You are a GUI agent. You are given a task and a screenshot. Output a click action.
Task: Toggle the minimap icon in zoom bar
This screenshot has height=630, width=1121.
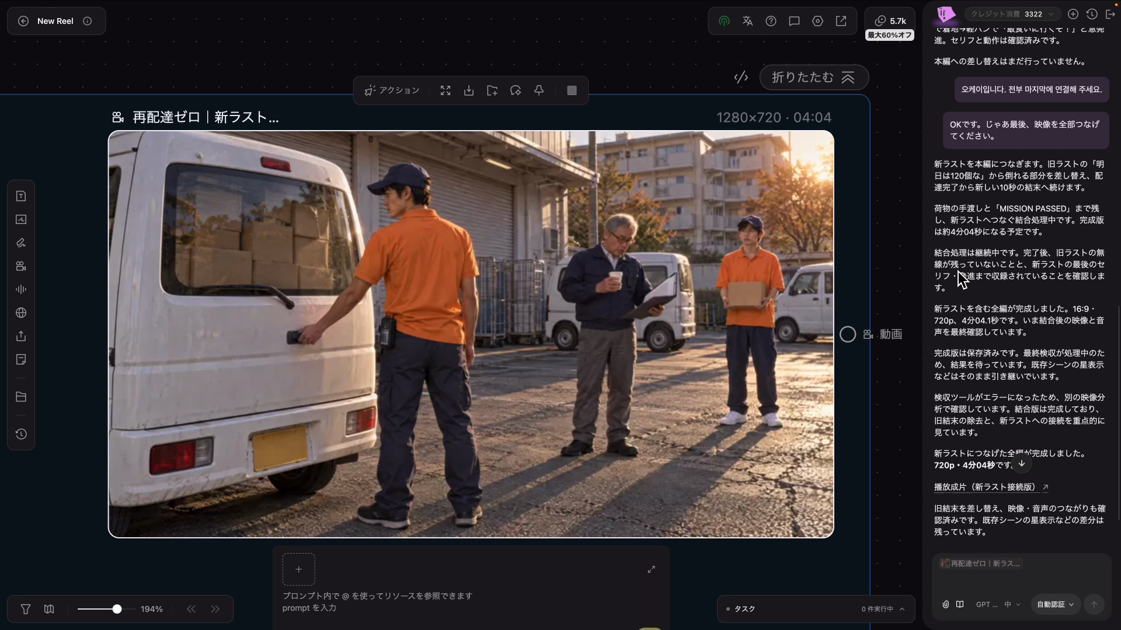coord(49,609)
